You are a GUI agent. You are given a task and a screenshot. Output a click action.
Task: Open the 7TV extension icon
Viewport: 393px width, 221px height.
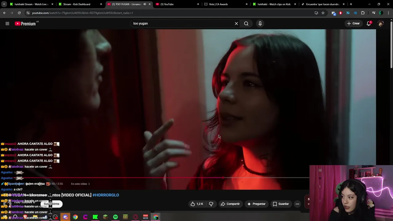point(348,13)
